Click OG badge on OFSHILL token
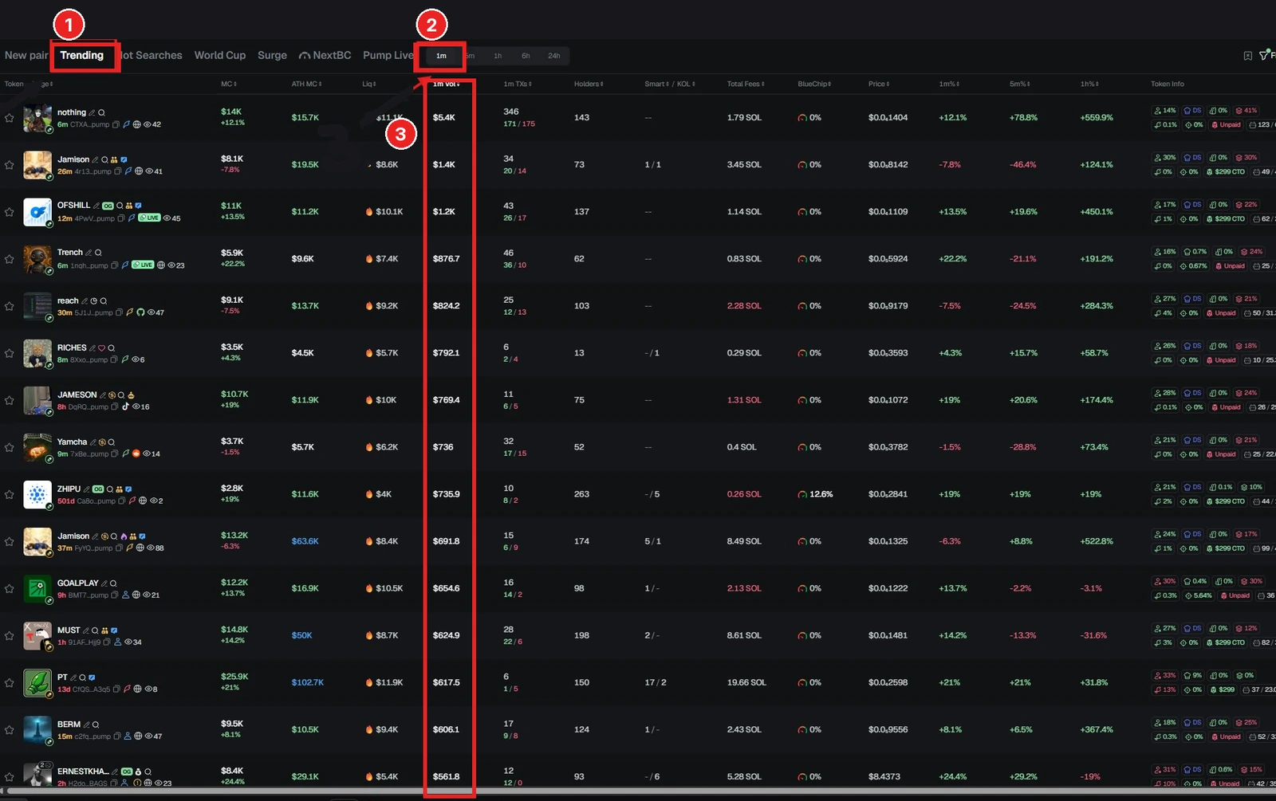The height and width of the screenshot is (801, 1276). (108, 206)
